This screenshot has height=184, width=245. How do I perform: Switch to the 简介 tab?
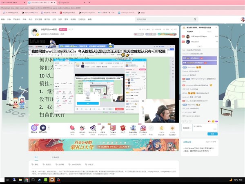(36, 157)
